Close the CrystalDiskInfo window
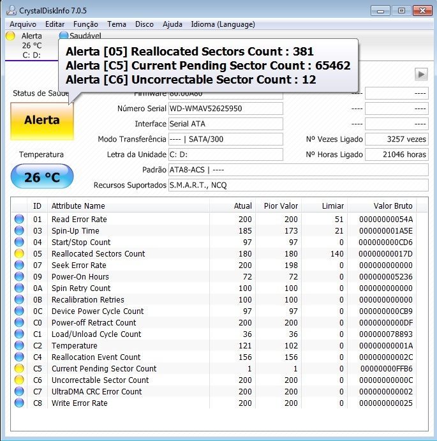This screenshot has height=441, width=437. point(422,11)
